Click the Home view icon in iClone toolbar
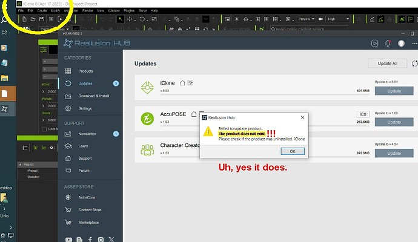 point(246,19)
